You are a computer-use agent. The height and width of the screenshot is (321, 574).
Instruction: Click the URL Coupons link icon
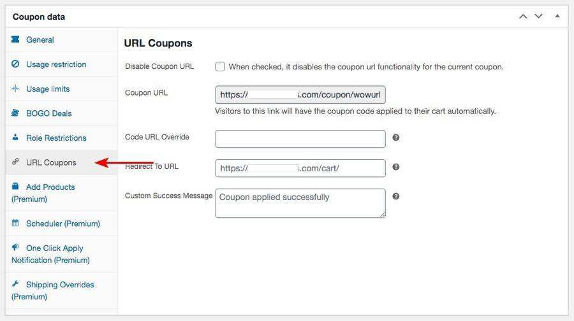point(15,162)
